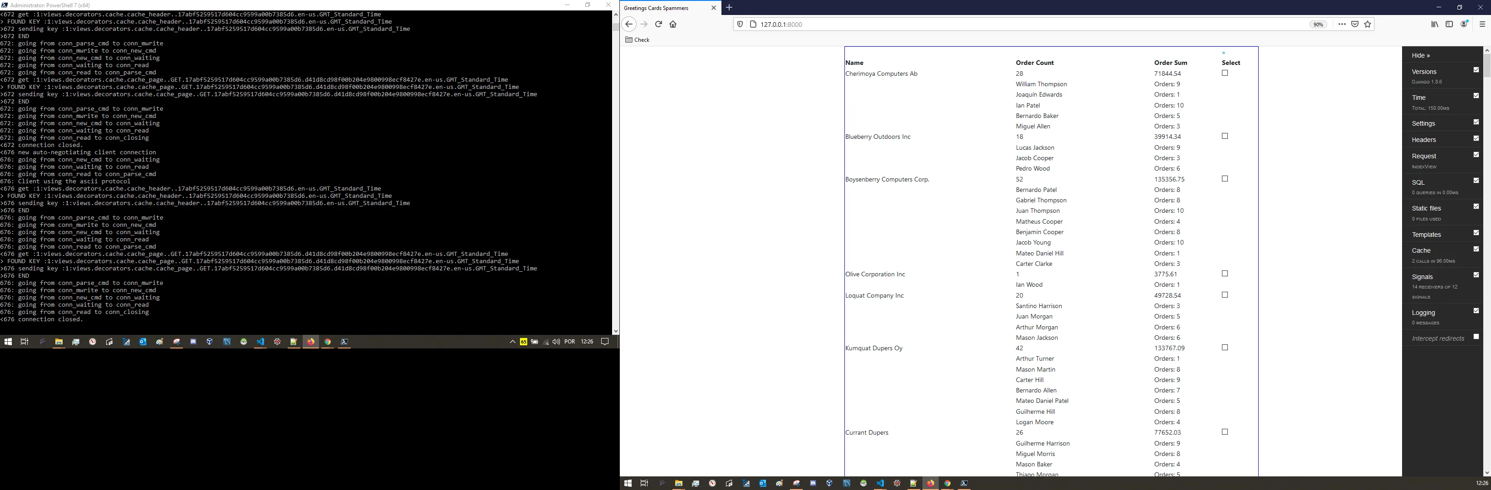1491x490 pixels.
Task: Open the Cache debug toolbar panel
Action: tap(1421, 250)
